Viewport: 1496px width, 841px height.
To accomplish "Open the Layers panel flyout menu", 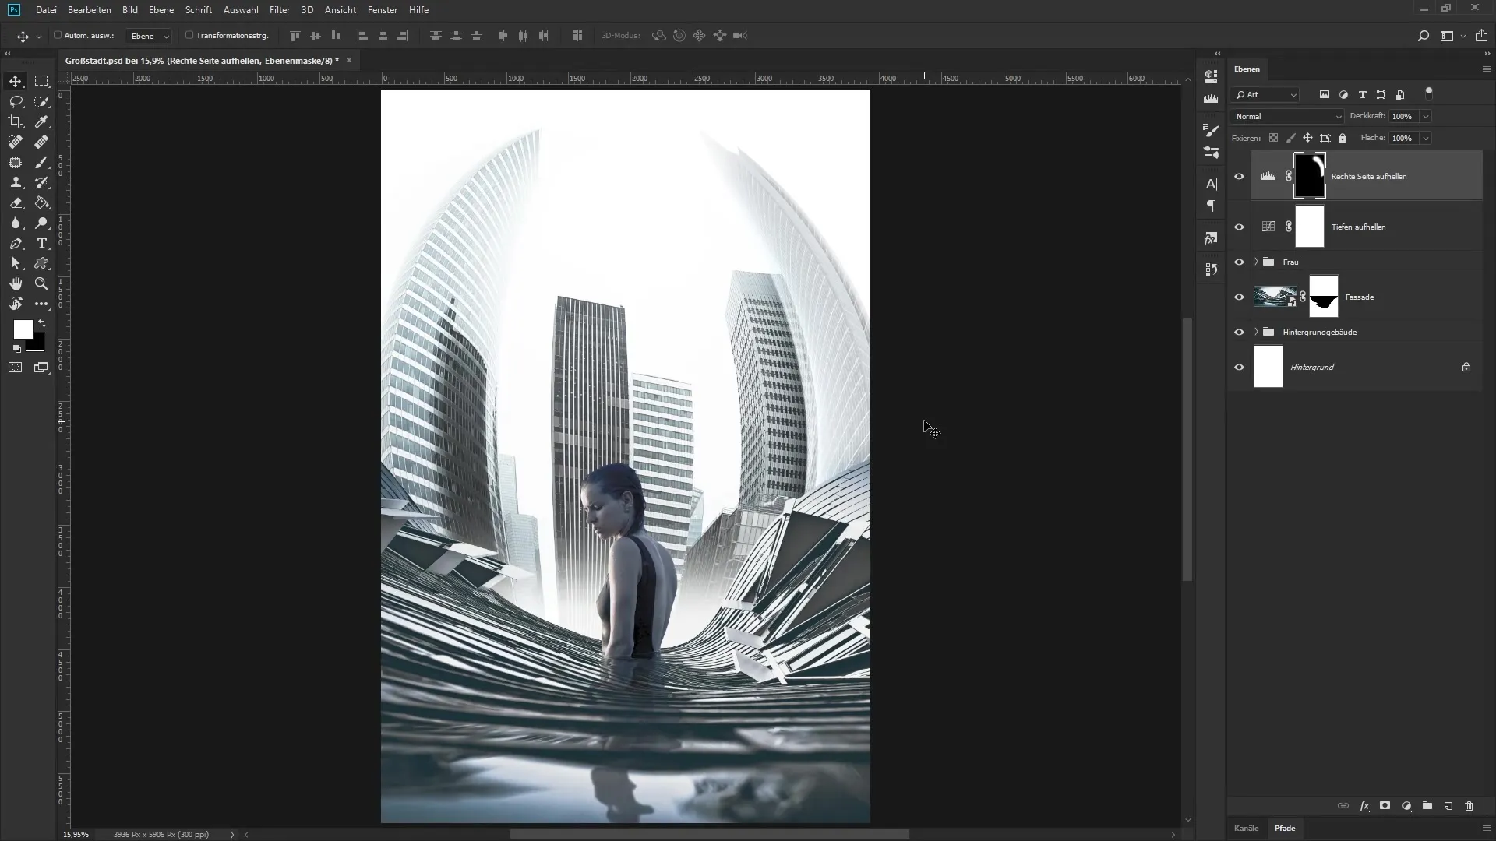I will pos(1486,69).
